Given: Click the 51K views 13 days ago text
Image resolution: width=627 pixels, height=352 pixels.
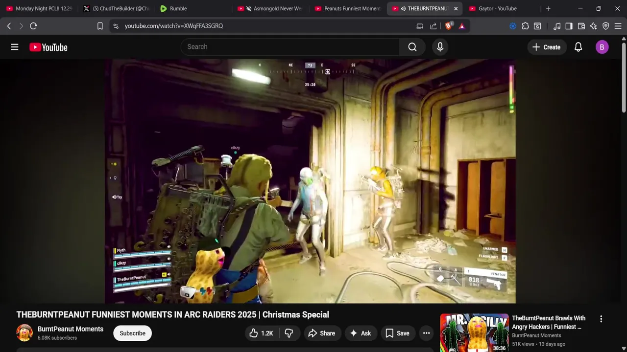Looking at the screenshot, I should [x=538, y=344].
